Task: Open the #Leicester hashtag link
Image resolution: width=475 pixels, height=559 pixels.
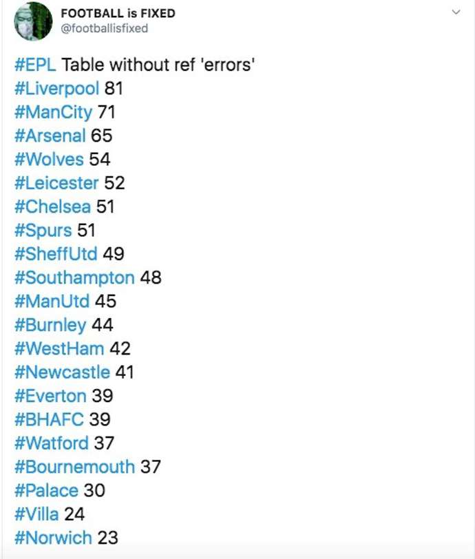Action: [56, 183]
